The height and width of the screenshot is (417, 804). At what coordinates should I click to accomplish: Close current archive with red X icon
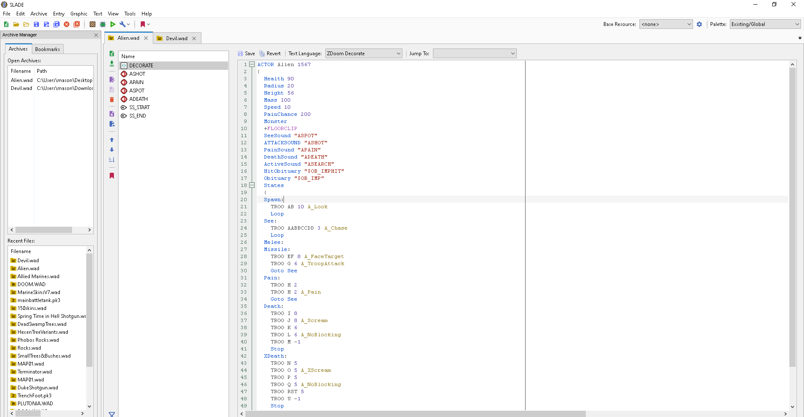click(x=67, y=24)
